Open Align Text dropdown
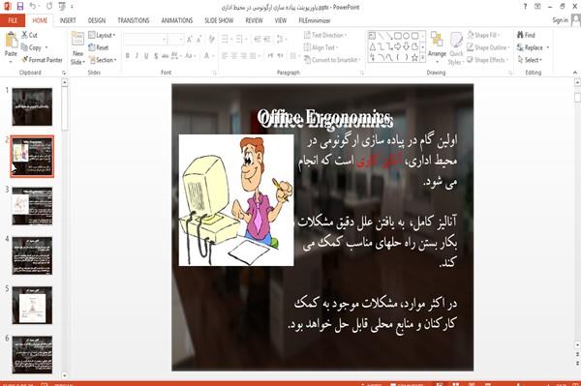 [321, 47]
